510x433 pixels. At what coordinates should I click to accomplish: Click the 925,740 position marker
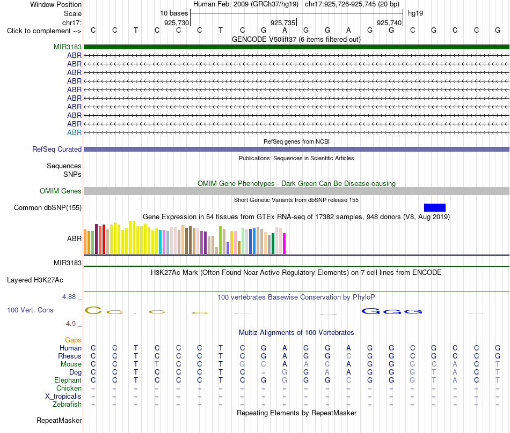click(389, 23)
